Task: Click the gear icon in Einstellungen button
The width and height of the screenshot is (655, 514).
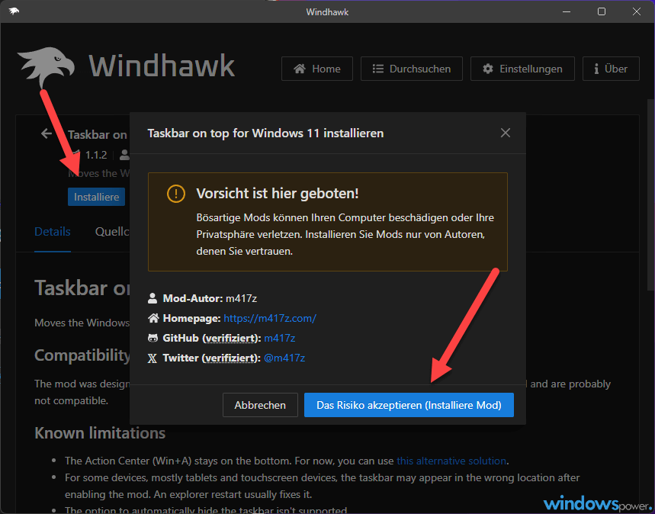Action: (488, 69)
